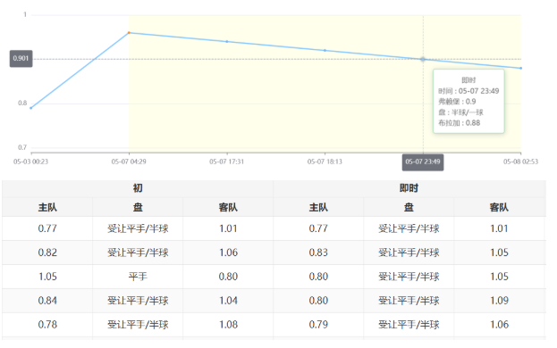Viewport: 557px width, 348px height.
Task: Click the 05-03 00:23 x-axis label
Action: point(31,162)
